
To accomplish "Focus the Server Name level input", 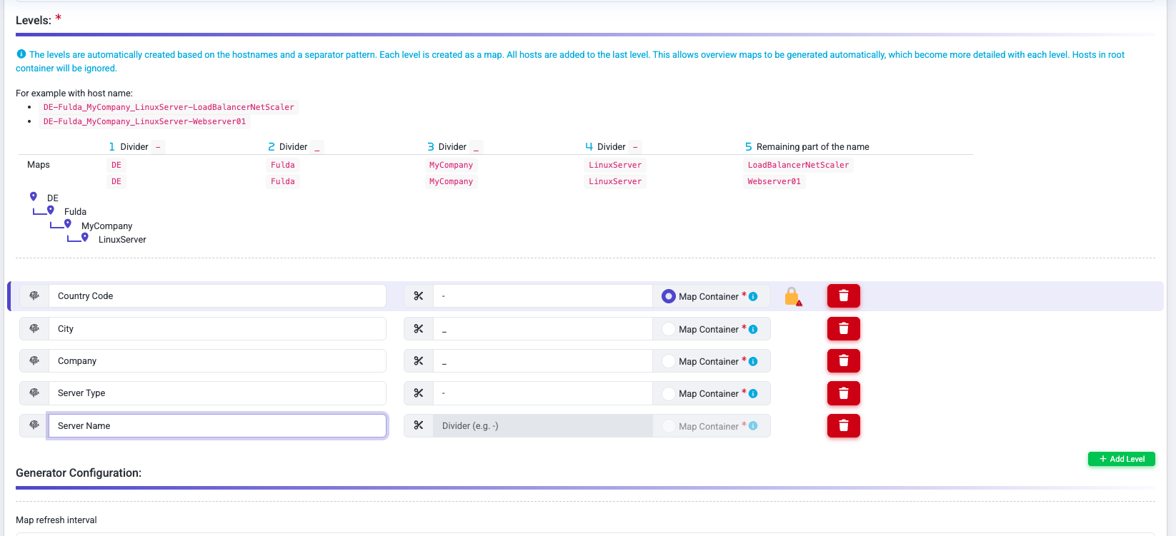I will [x=217, y=426].
